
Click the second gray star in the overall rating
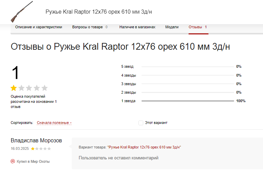21,88
